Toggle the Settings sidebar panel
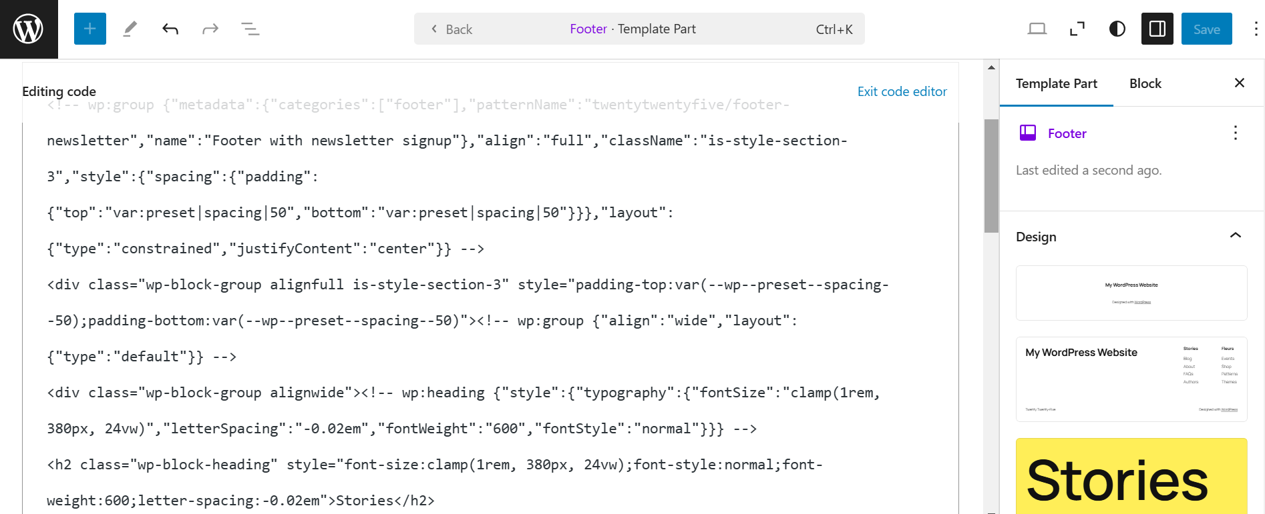Viewport: 1265px width, 514px height. click(1157, 29)
